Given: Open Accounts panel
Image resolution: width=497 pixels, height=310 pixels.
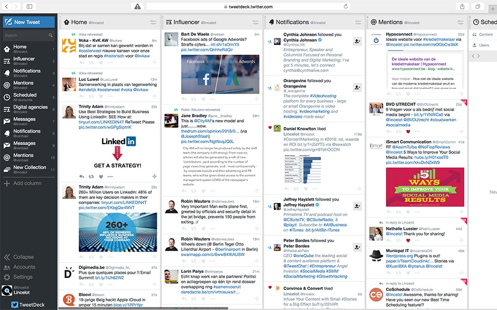Looking at the screenshot, I should coord(20,267).
